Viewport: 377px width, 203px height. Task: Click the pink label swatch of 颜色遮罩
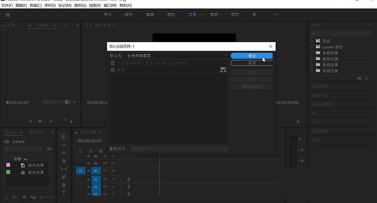[x=8, y=165]
